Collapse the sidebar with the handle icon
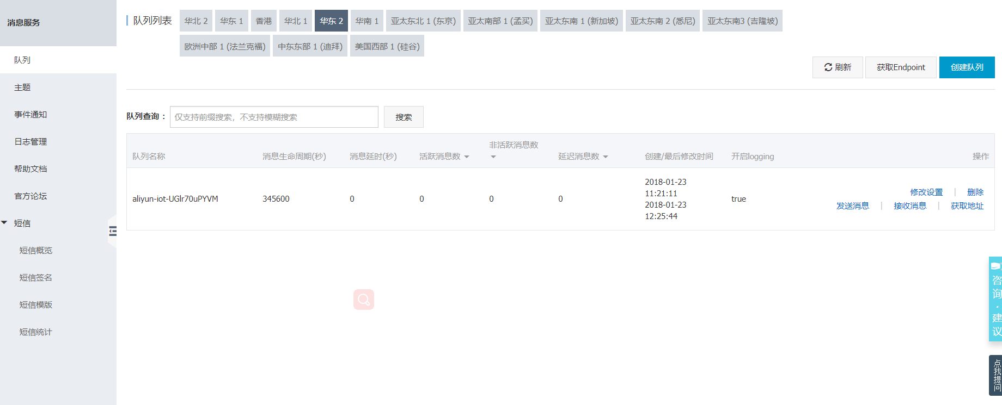1002x405 pixels. [x=113, y=231]
